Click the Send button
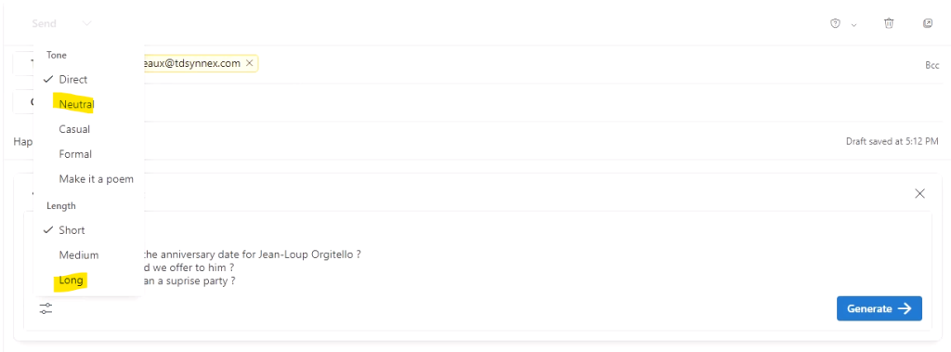This screenshot has height=352, width=951. tap(45, 23)
